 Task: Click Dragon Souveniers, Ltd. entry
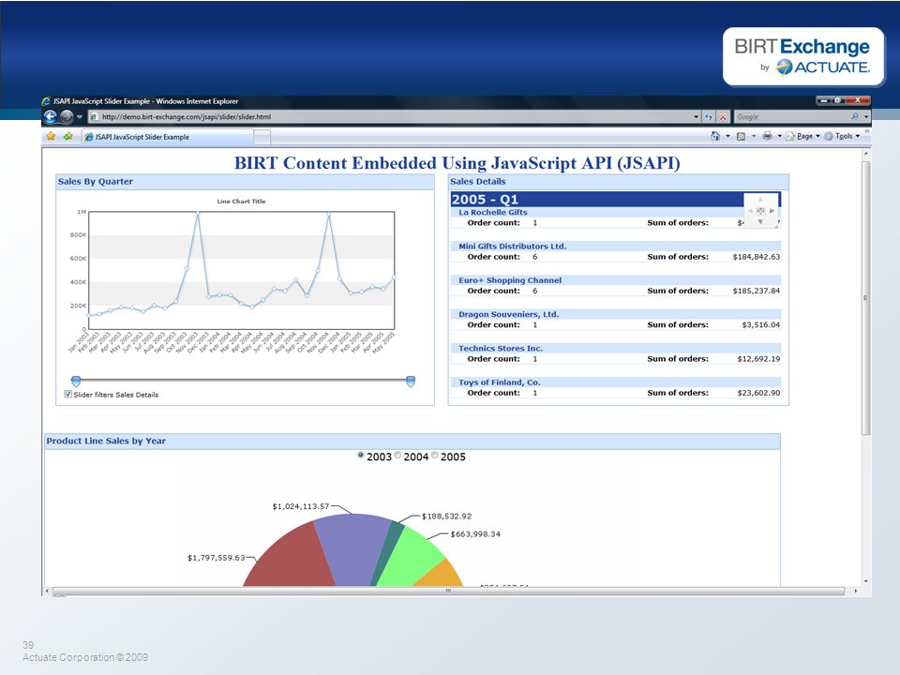click(508, 314)
